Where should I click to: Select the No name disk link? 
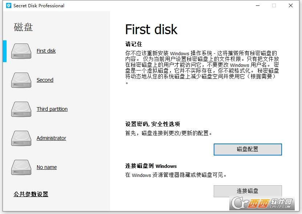[47, 167]
